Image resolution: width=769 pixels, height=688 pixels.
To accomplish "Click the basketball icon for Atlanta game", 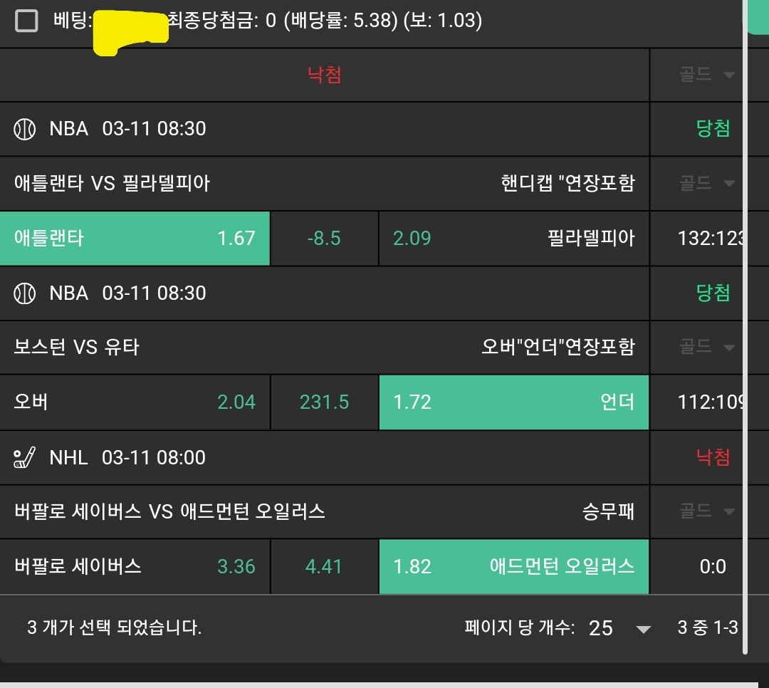I will (25, 129).
